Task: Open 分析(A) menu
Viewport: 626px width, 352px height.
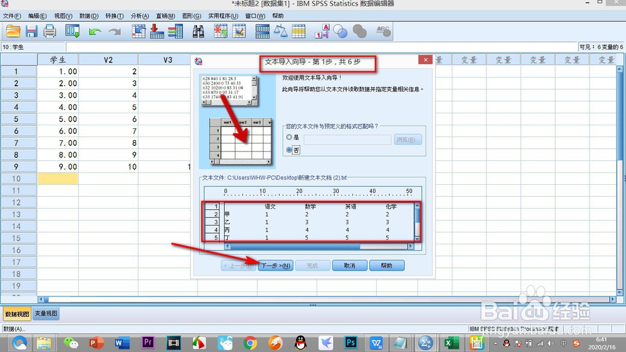Action: click(140, 16)
